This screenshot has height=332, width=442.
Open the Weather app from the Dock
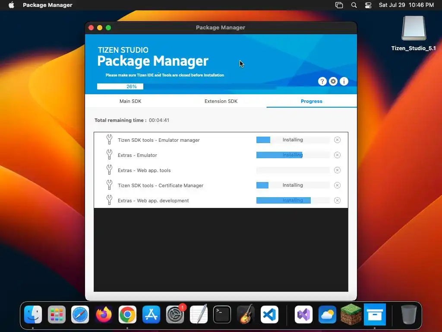coord(327,314)
